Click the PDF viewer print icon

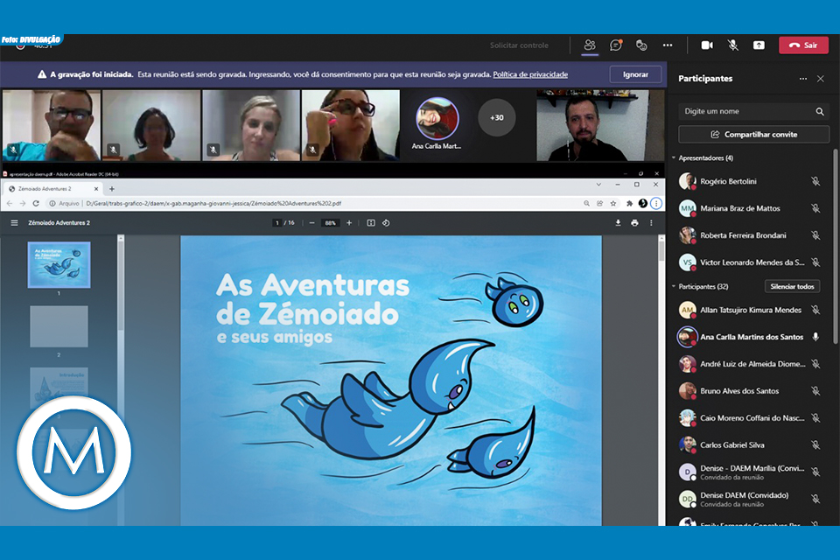click(634, 223)
